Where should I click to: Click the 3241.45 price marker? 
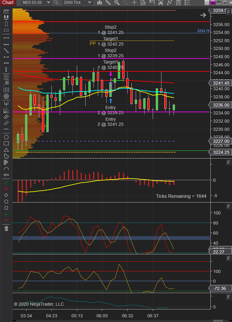point(220,83)
